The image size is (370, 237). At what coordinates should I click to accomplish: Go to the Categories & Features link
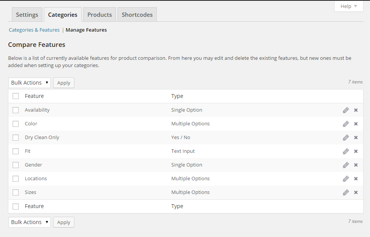(34, 30)
